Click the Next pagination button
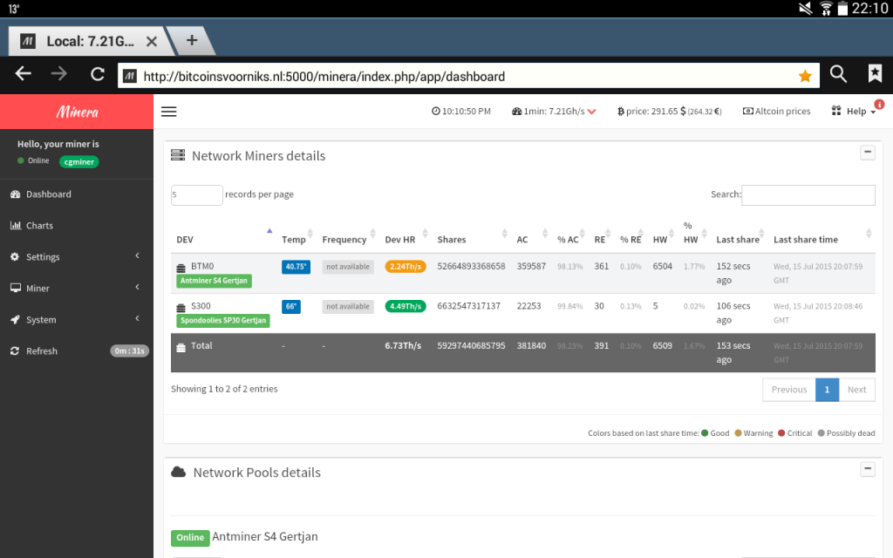The height and width of the screenshot is (558, 893). [x=856, y=390]
